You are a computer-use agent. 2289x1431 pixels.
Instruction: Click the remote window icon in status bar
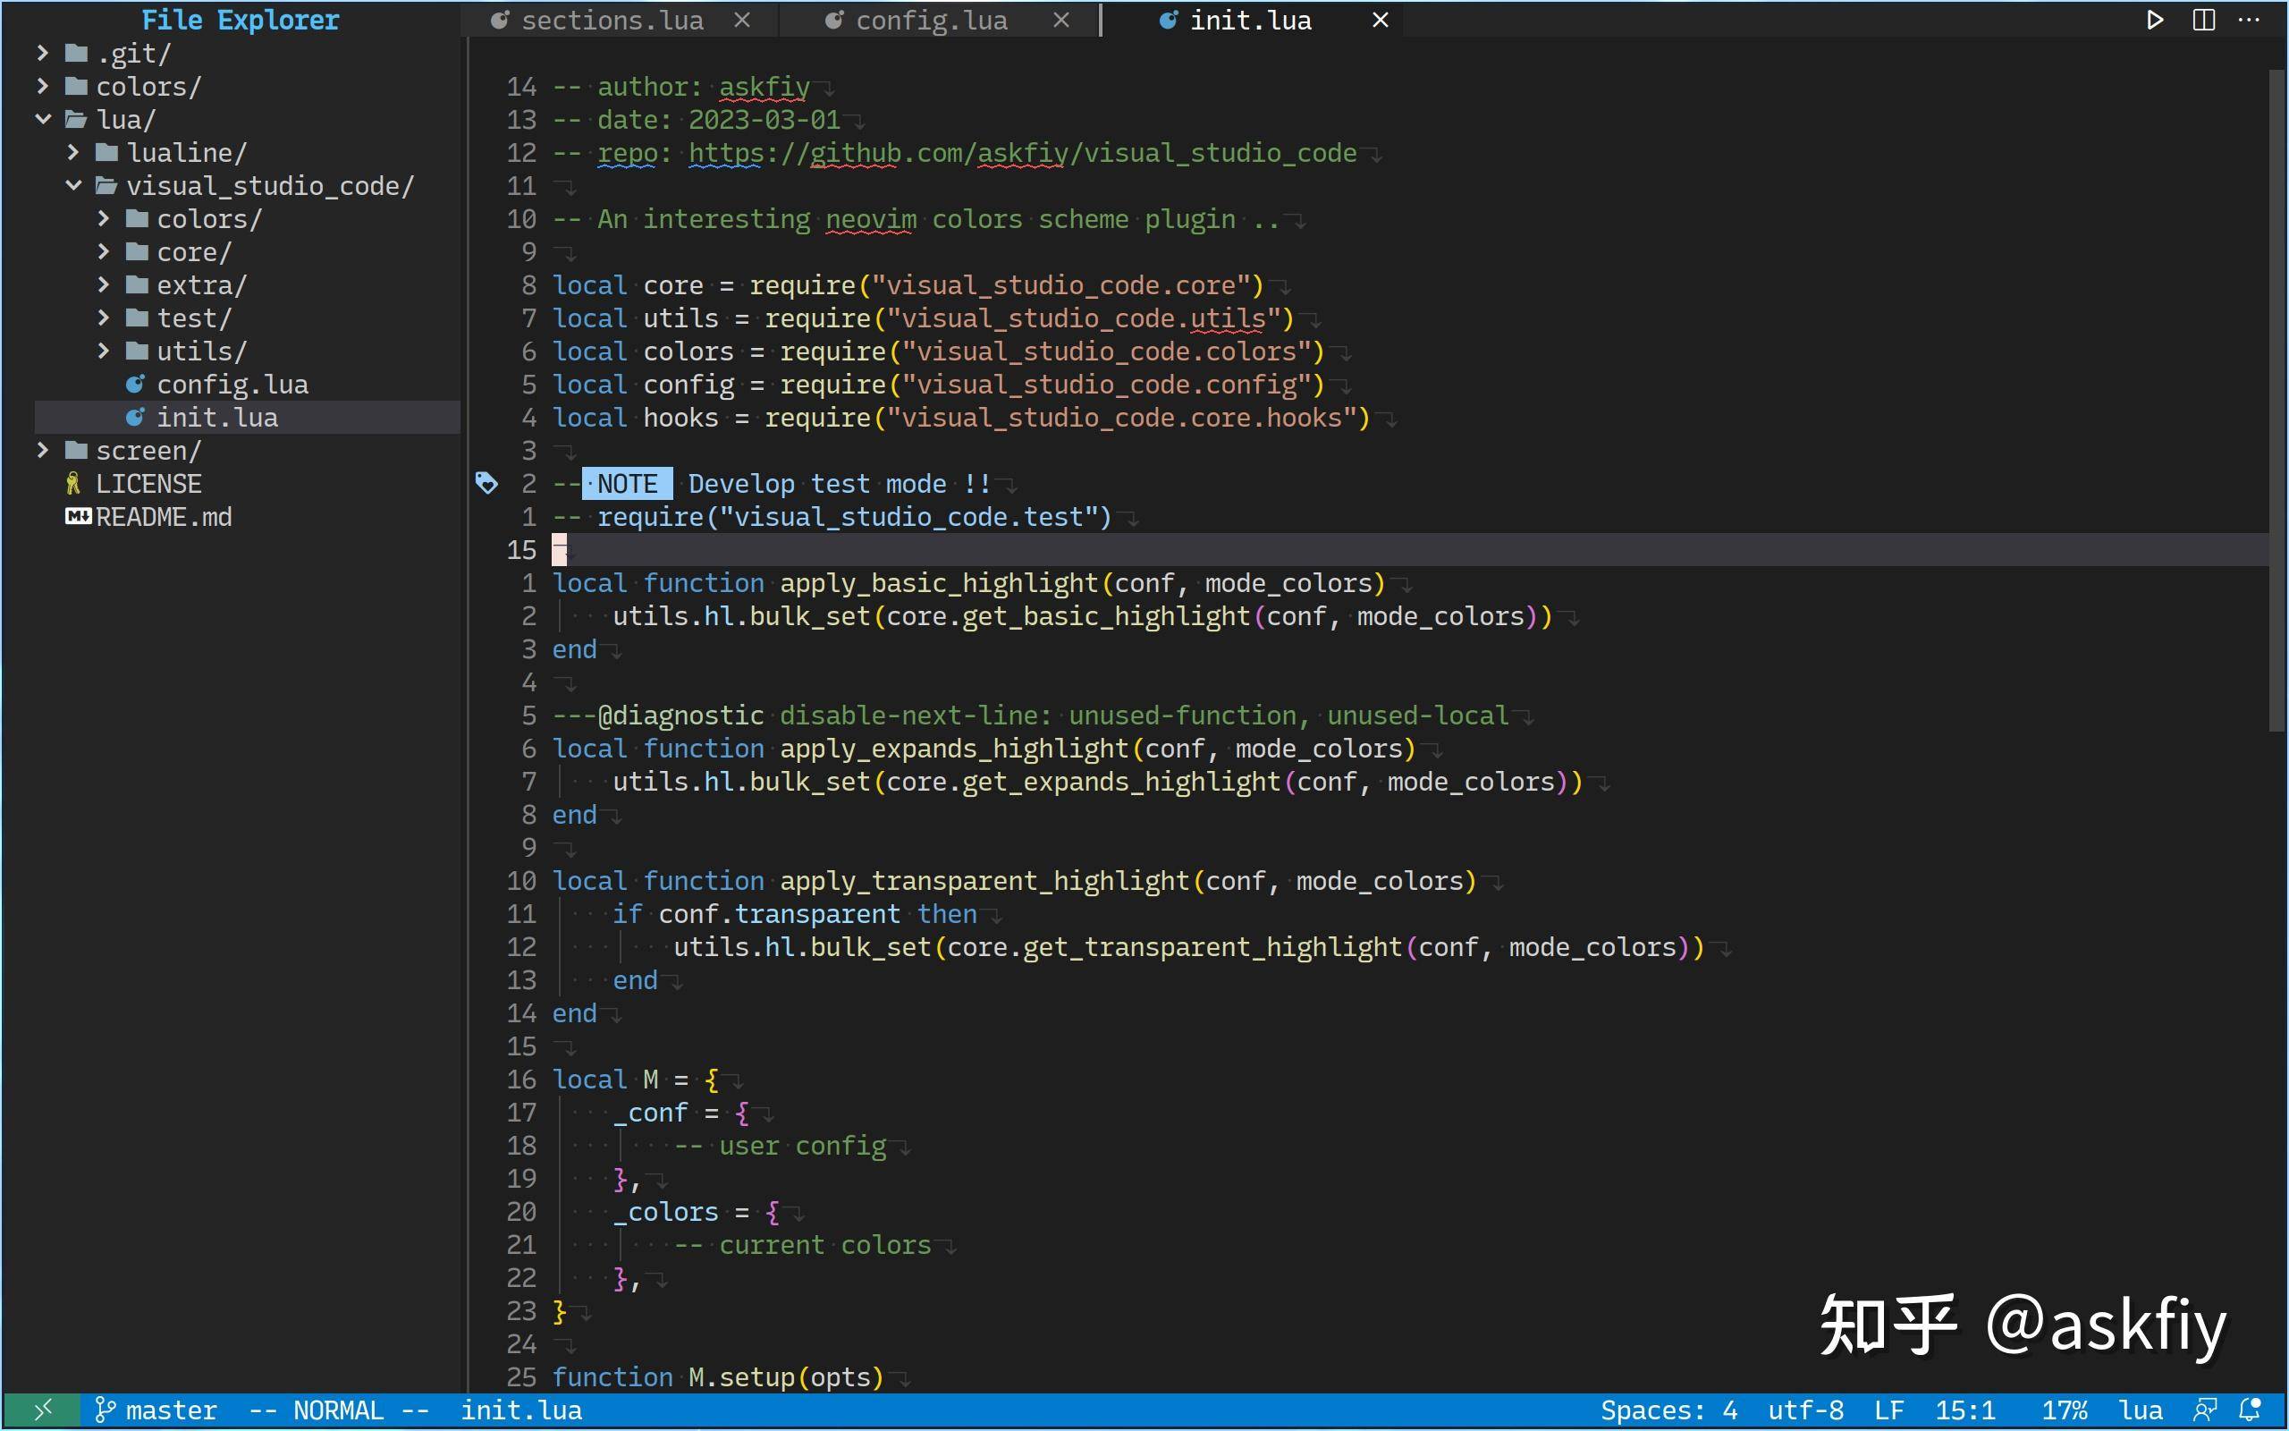point(42,1410)
